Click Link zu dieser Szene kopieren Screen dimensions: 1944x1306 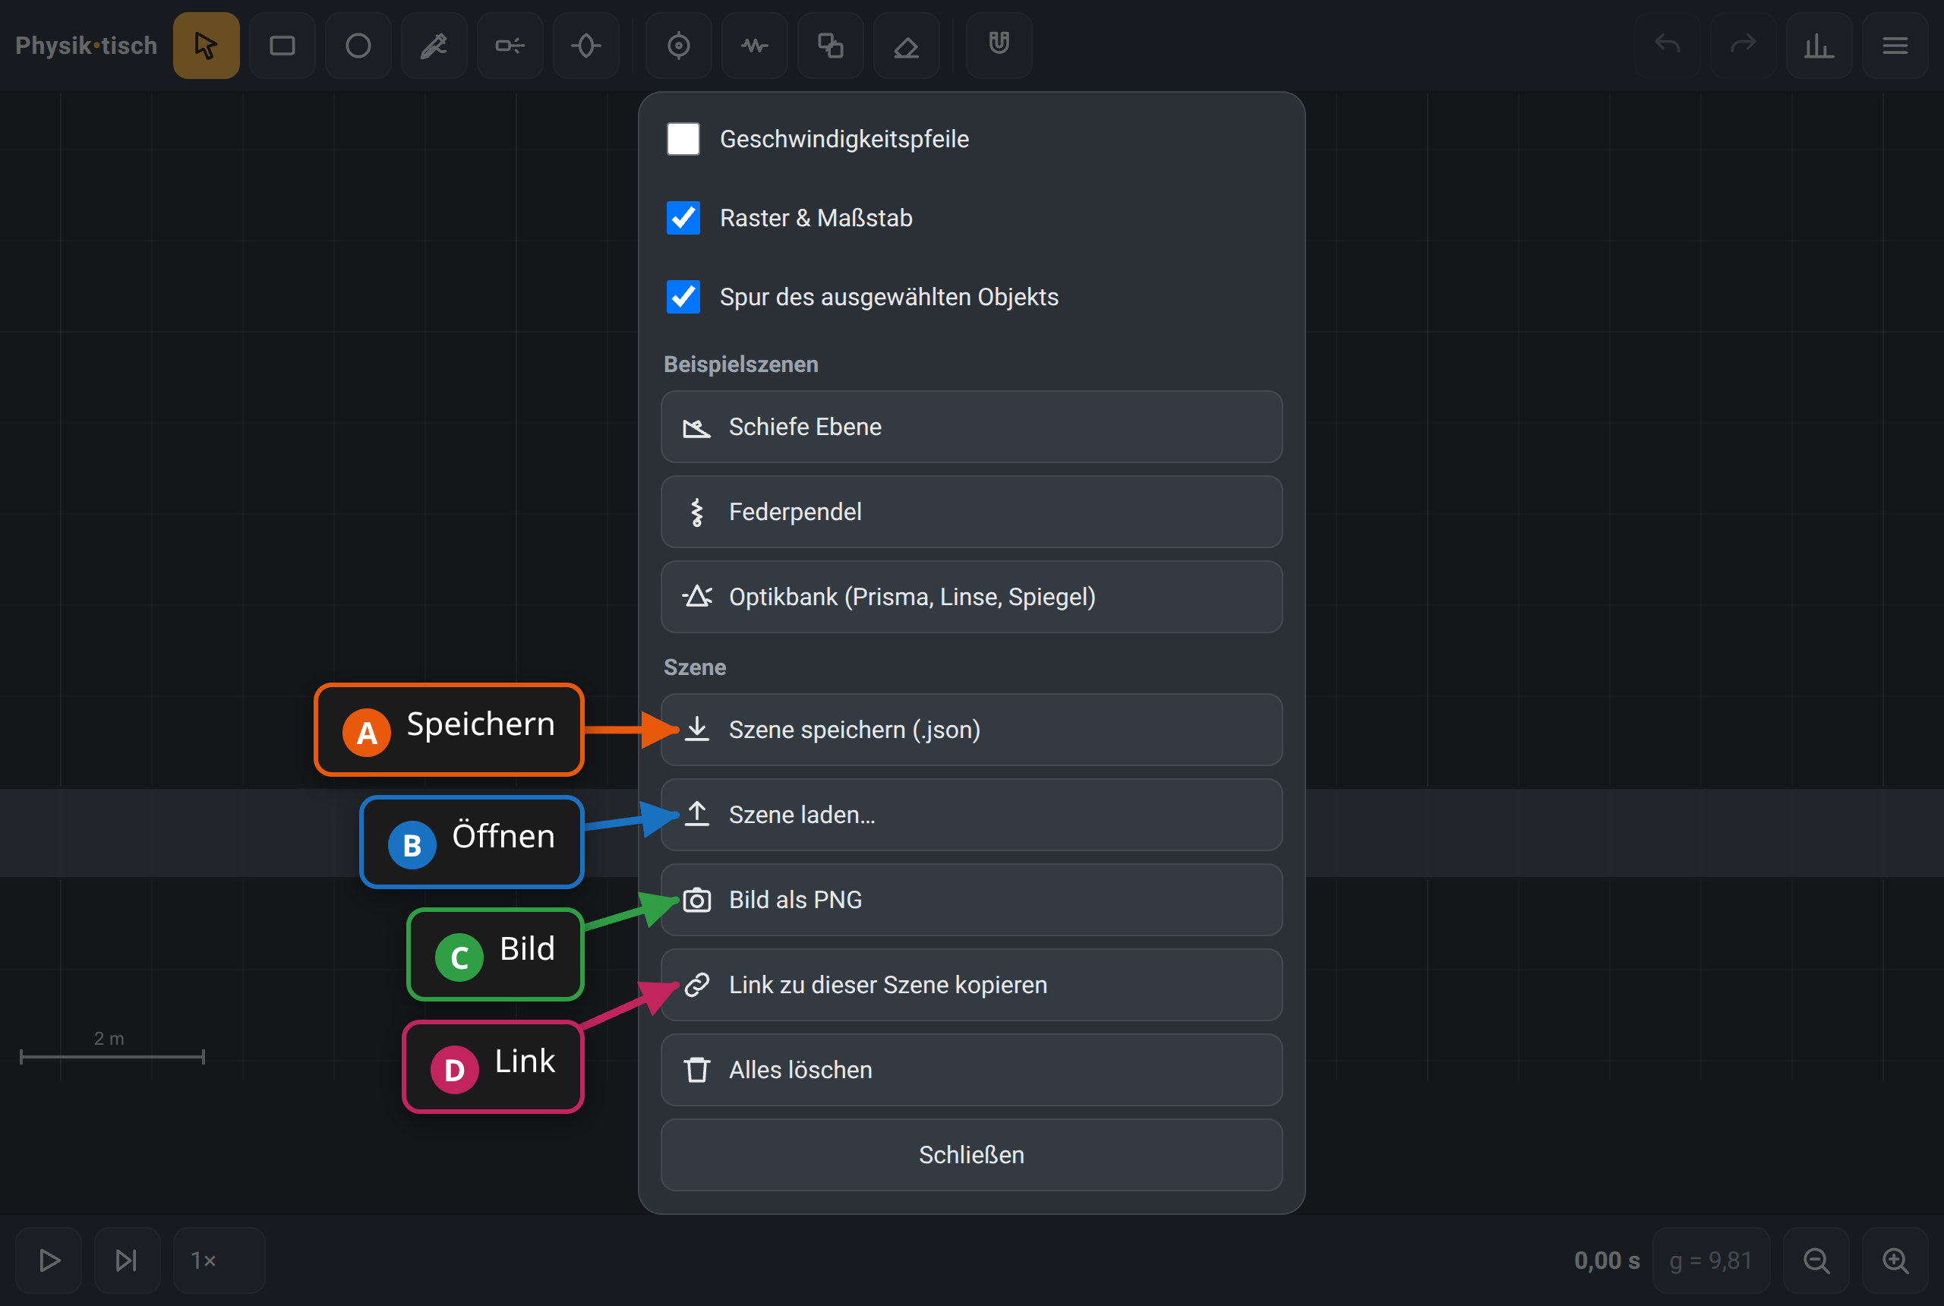coord(971,985)
